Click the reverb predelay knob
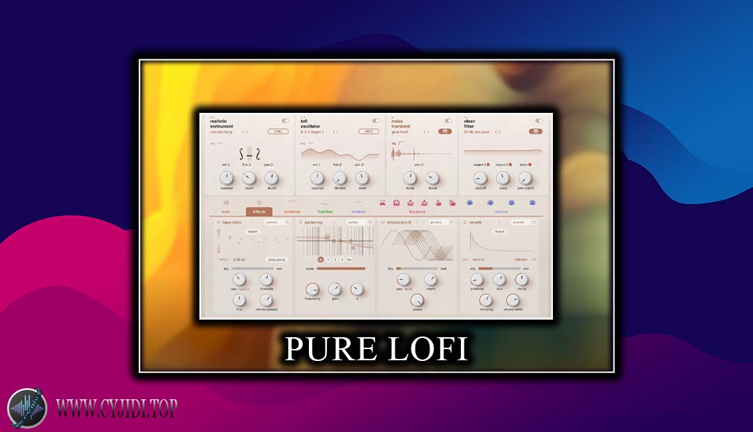The image size is (753, 432). tap(477, 279)
